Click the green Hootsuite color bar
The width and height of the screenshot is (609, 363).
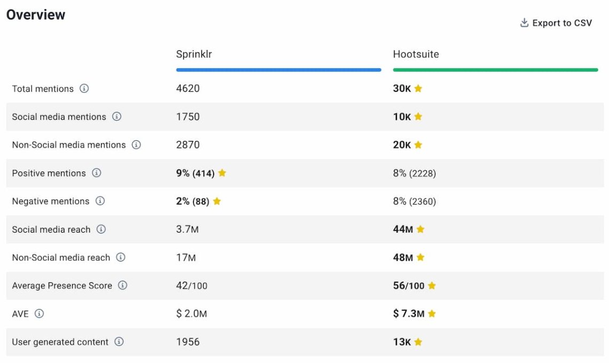(x=495, y=69)
